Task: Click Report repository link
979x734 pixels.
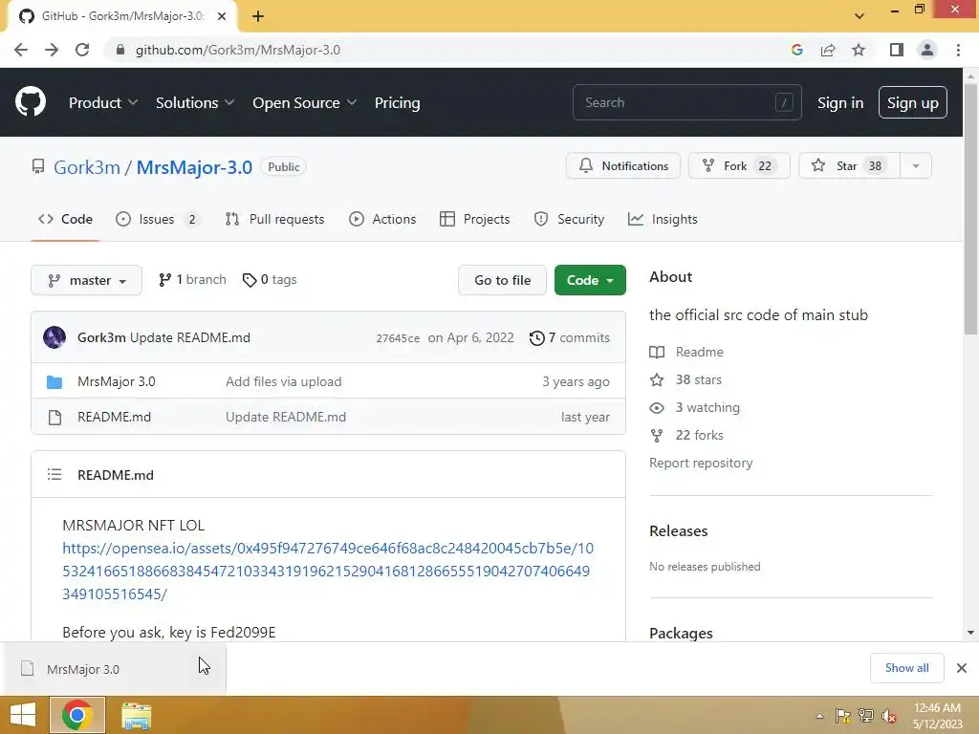Action: (701, 463)
